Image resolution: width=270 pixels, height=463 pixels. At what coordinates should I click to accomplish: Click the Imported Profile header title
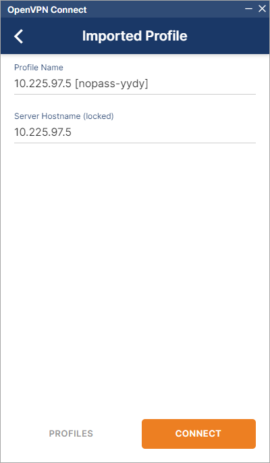click(135, 36)
